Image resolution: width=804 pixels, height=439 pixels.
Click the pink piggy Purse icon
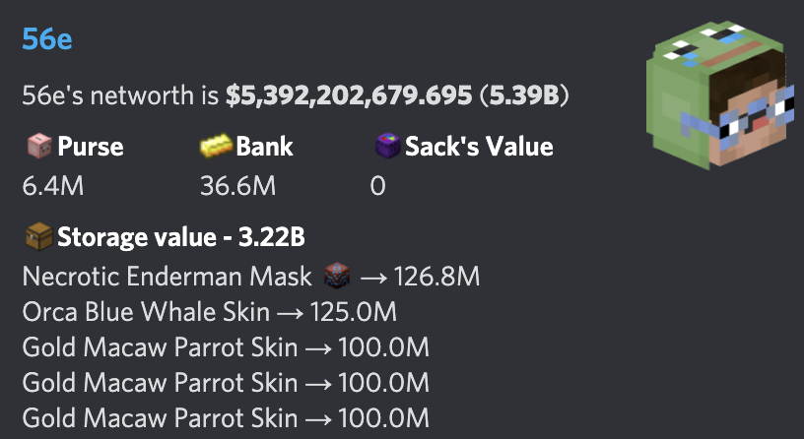click(x=39, y=146)
